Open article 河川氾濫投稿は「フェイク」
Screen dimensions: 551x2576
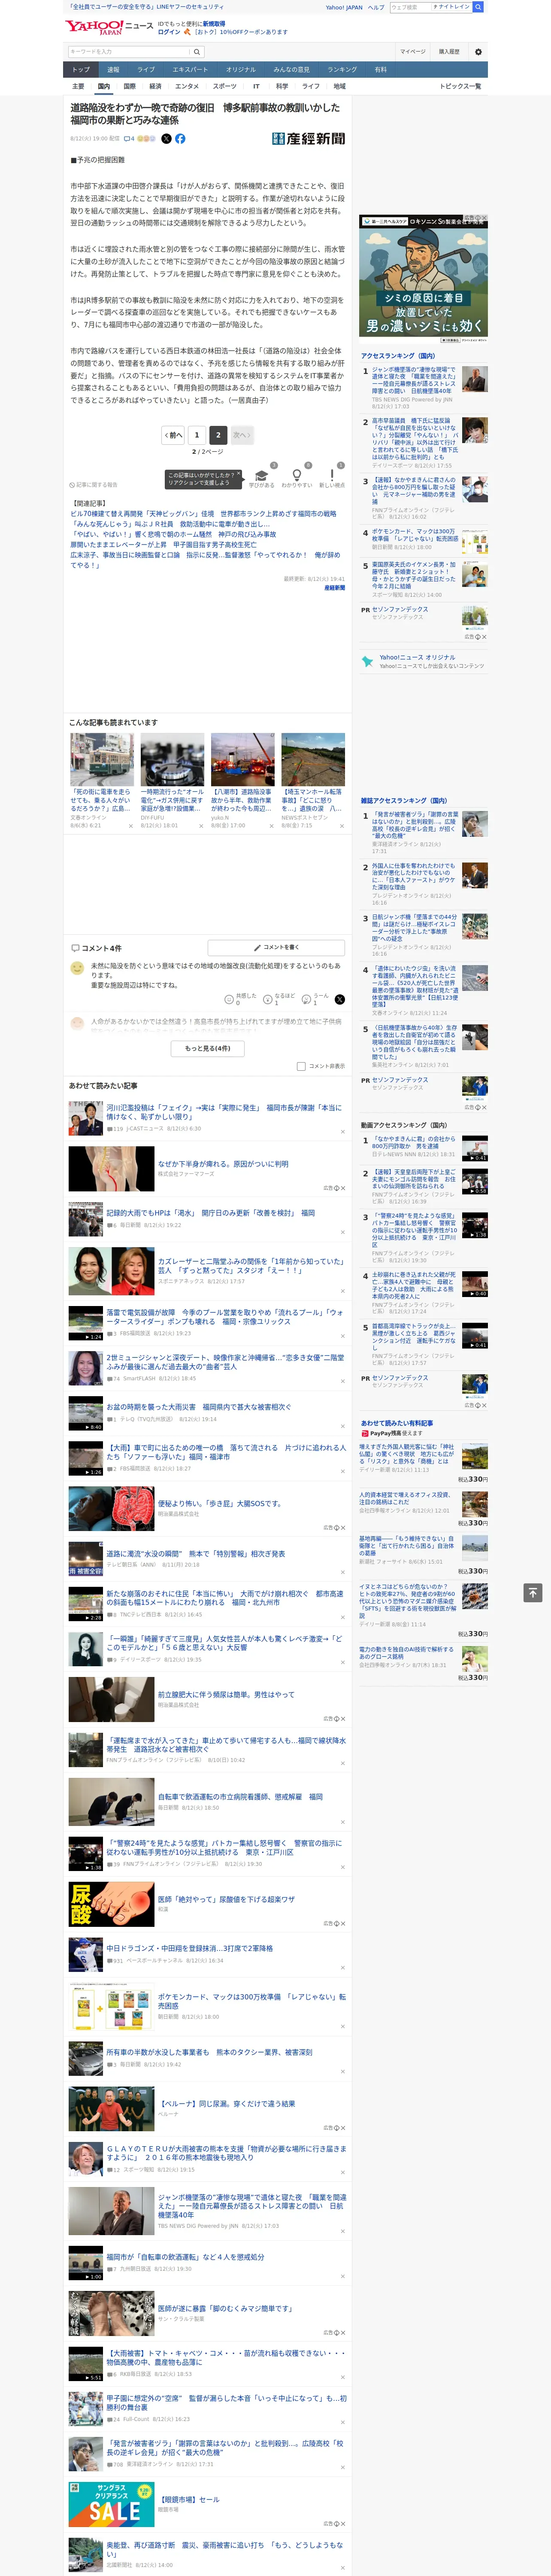click(x=224, y=1112)
